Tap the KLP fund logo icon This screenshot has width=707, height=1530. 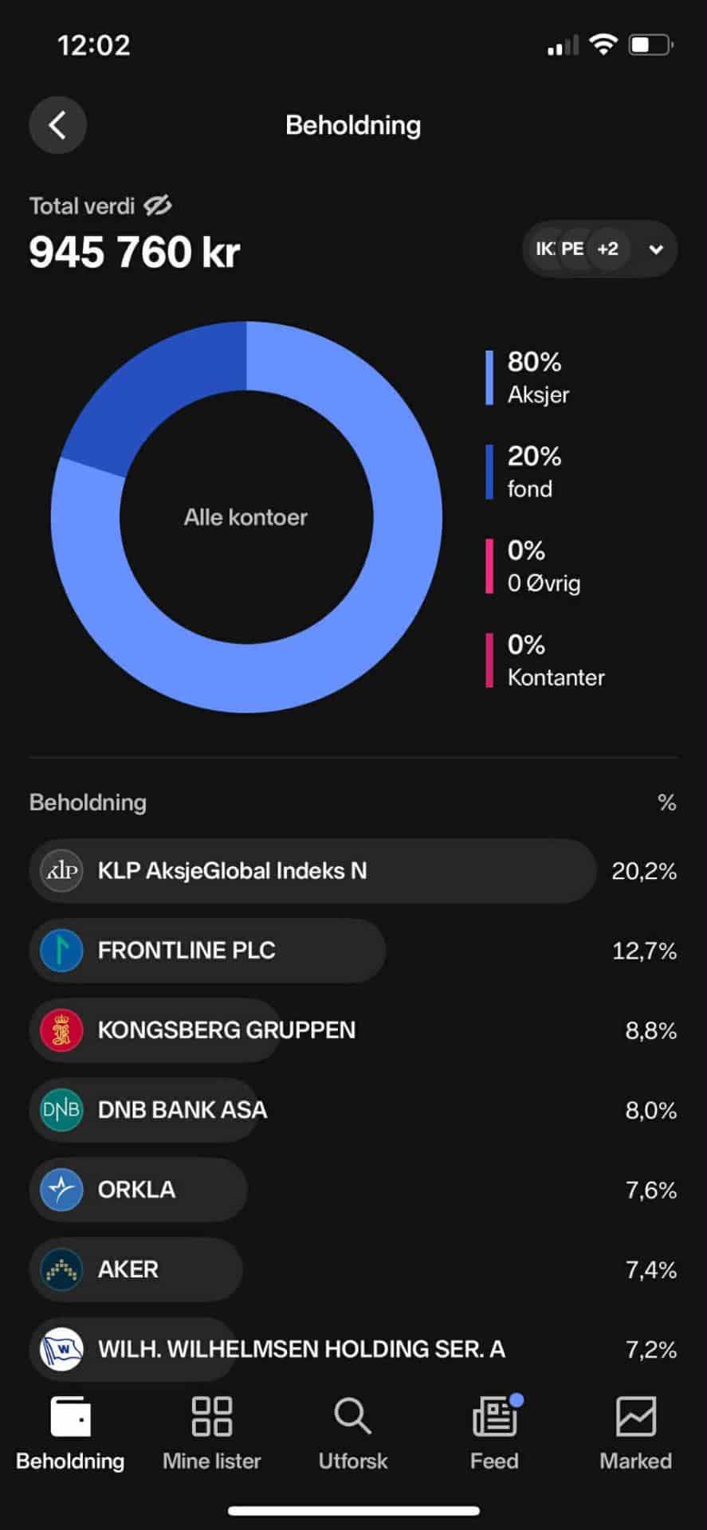[61, 871]
